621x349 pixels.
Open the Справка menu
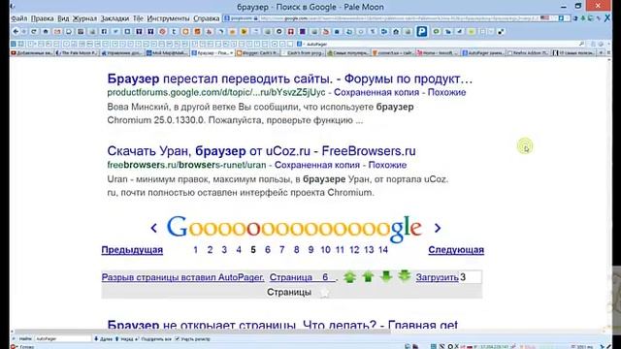[207, 18]
